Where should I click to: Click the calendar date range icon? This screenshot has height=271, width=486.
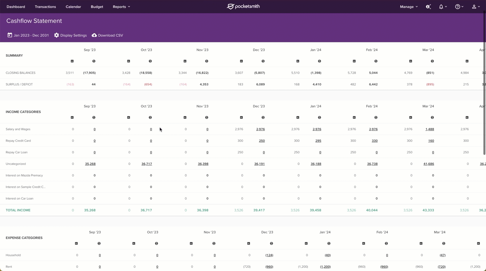[10, 35]
